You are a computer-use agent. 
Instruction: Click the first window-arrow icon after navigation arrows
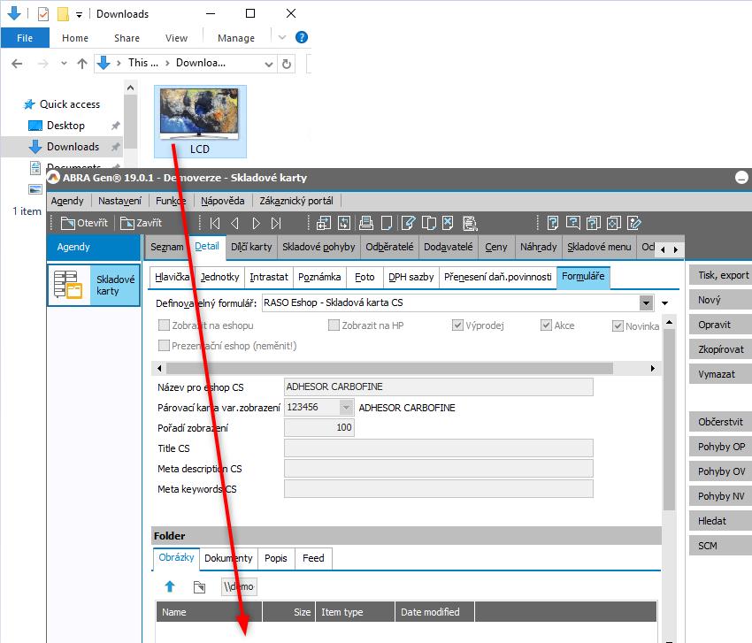pos(324,223)
